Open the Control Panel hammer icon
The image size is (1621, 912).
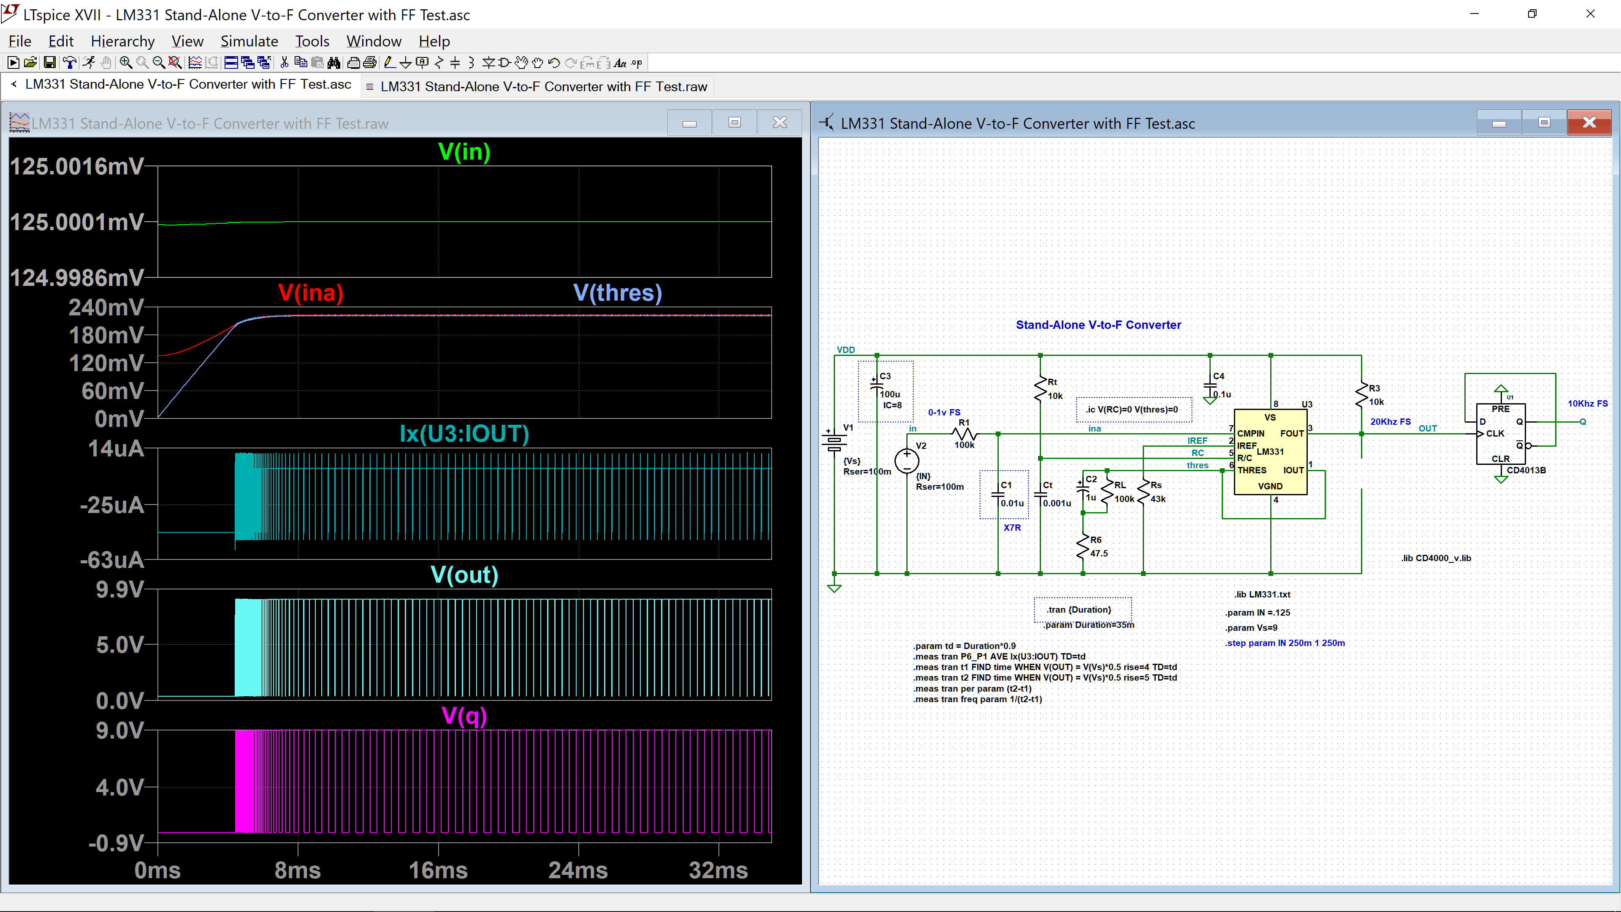(69, 63)
